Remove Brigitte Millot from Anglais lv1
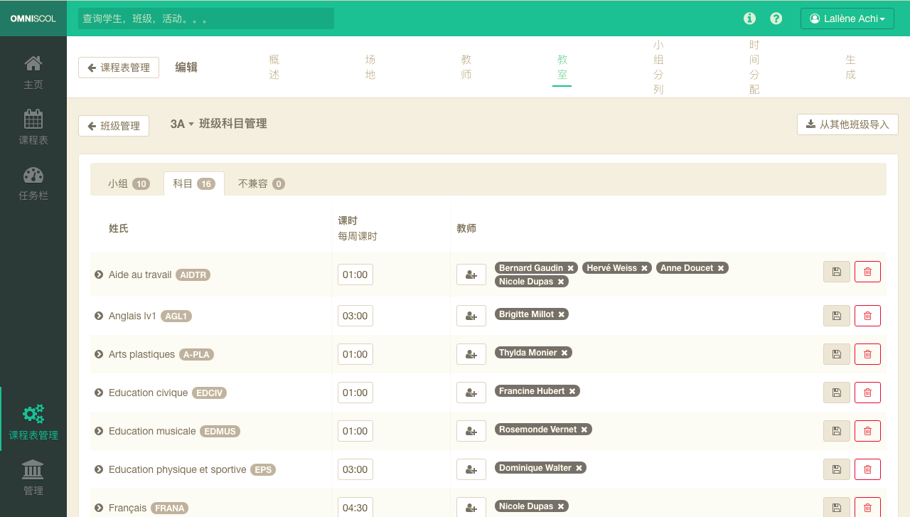Viewport: 910px width, 517px height. coord(561,314)
